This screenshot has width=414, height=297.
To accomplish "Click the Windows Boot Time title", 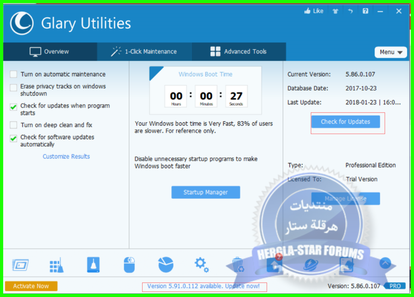I will pyautogui.click(x=205, y=74).
